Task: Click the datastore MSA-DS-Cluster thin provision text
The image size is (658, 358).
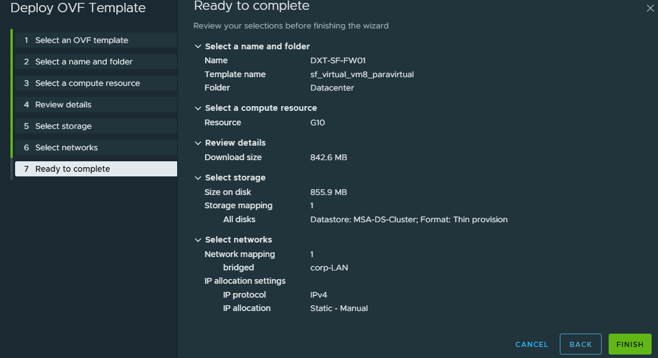Action: point(409,219)
